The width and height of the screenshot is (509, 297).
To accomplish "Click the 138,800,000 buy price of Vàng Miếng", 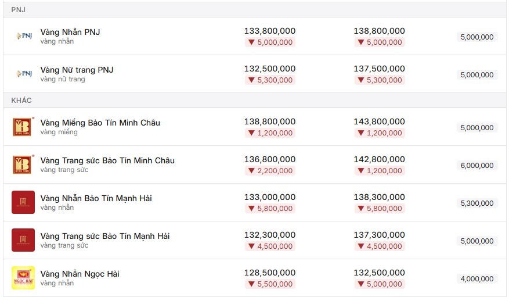I will pyautogui.click(x=270, y=121).
